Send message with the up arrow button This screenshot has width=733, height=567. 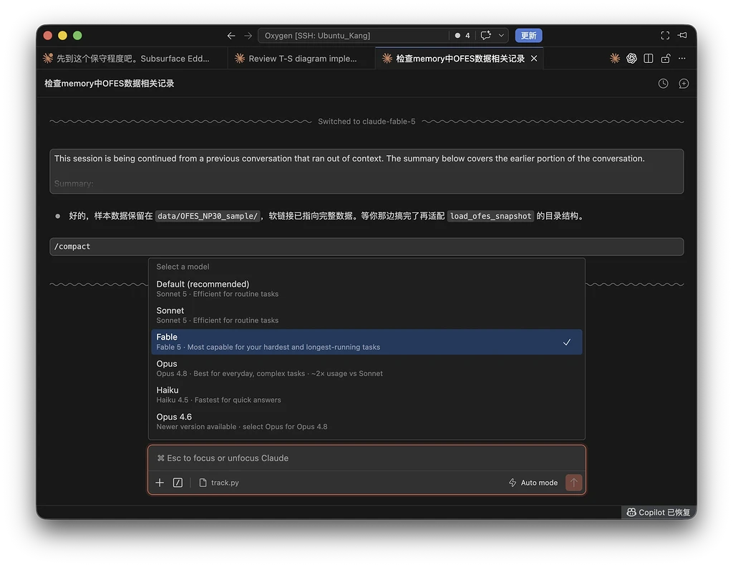click(573, 483)
